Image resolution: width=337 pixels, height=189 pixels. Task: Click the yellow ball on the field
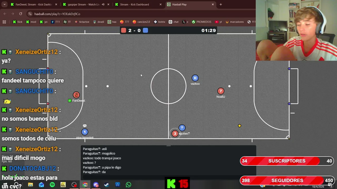click(x=239, y=126)
